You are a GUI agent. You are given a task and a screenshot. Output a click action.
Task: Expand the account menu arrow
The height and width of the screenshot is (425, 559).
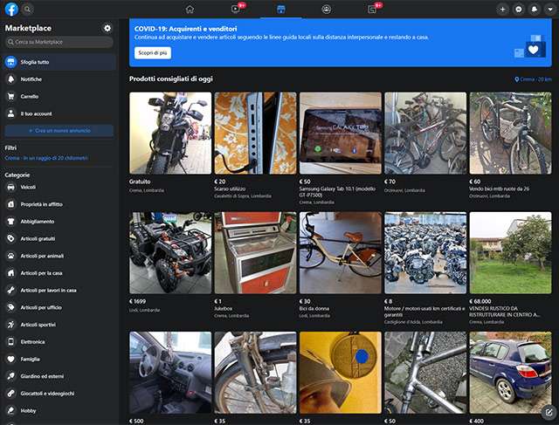coord(549,9)
